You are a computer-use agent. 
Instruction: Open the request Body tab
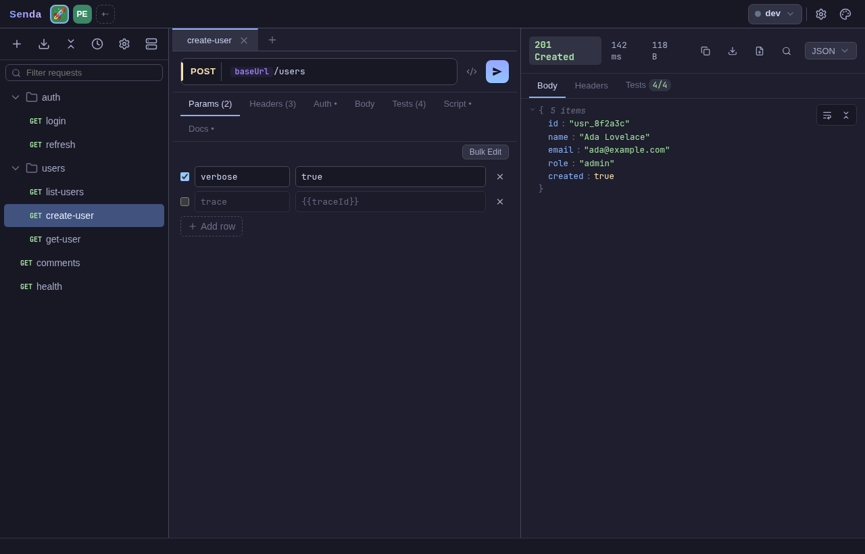tap(364, 104)
